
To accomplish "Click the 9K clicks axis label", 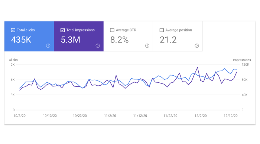I will [13, 64].
